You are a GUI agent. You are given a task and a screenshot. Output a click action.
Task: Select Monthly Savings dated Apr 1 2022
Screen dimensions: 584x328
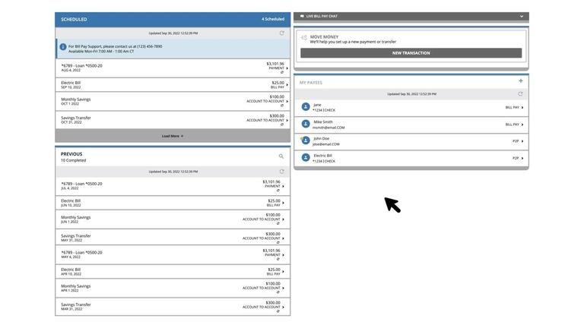(173, 289)
